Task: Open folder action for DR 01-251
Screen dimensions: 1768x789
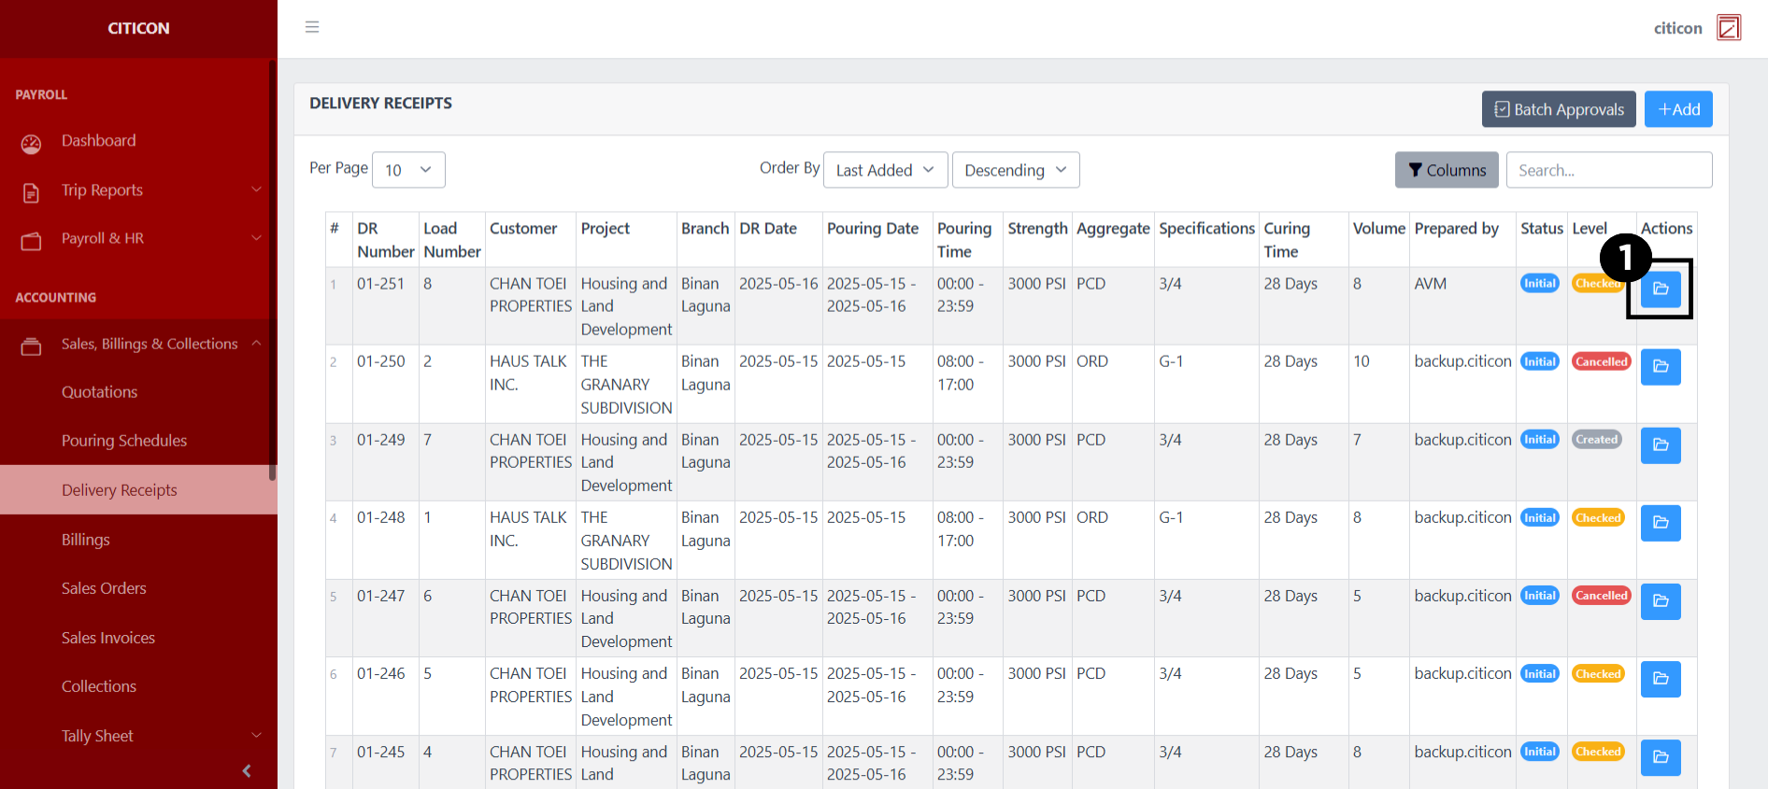Action: (x=1661, y=289)
